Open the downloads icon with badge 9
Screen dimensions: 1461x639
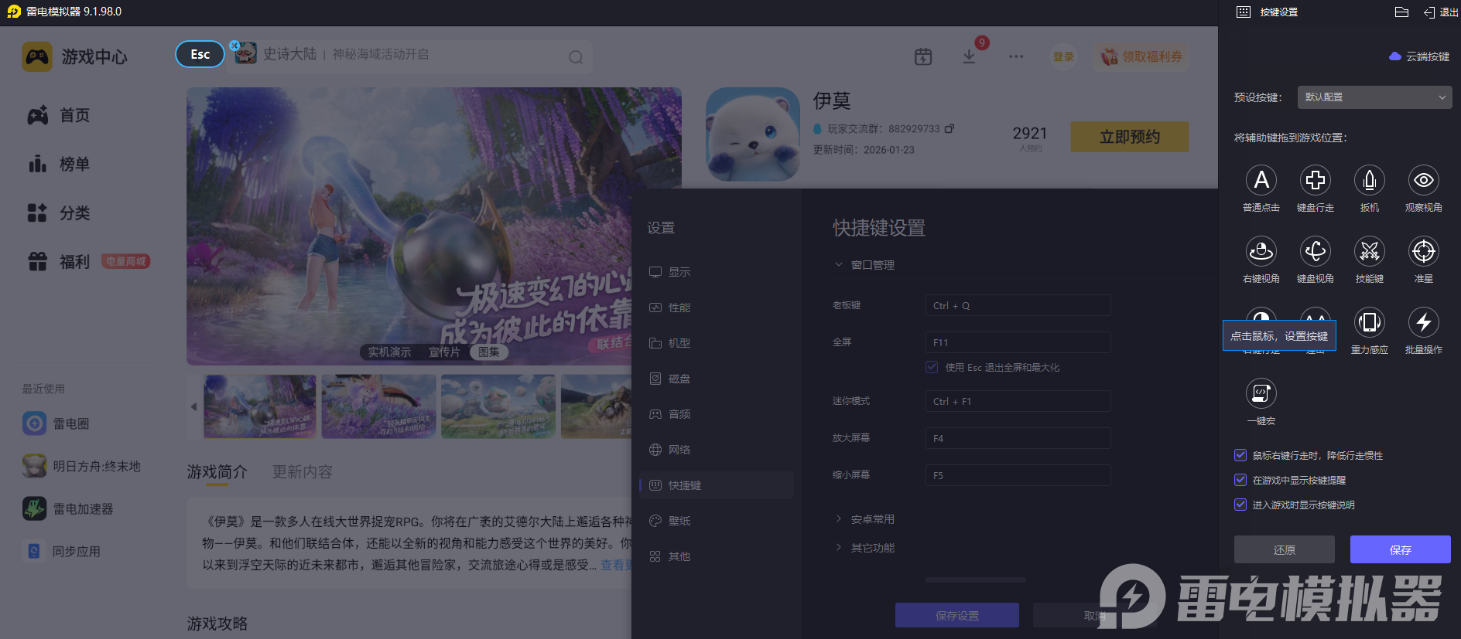[969, 56]
